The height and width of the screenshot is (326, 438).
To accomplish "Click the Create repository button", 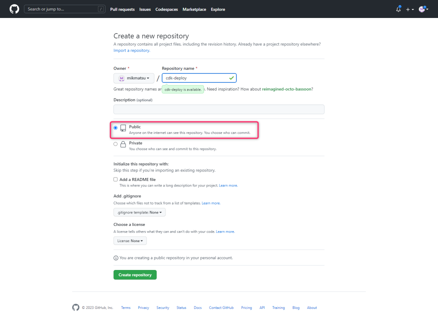I will (135, 274).
